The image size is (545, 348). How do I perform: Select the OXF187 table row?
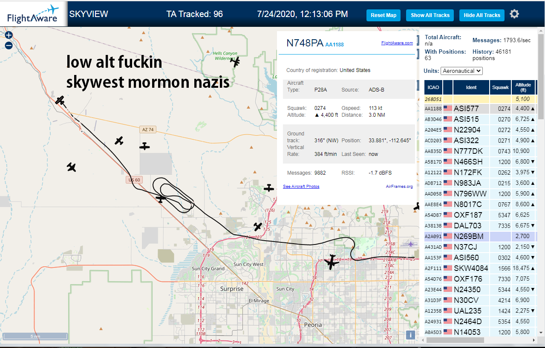[480, 215]
